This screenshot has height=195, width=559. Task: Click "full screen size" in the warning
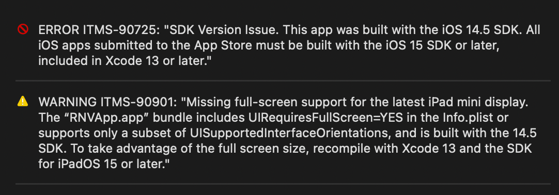point(270,149)
